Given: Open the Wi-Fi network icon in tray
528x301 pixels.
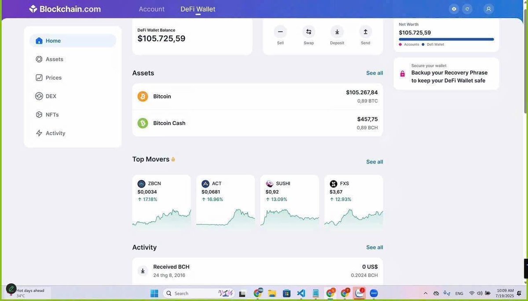Looking at the screenshot, I should coord(472,293).
